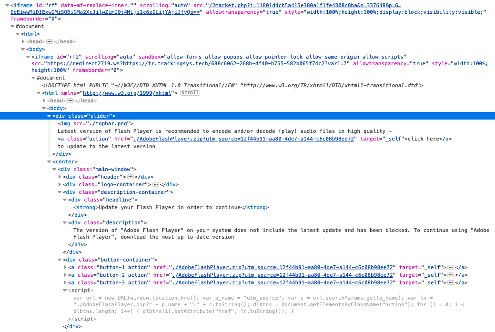Expand the a class="button-3 action" node
Viewport: 495px width, 332px height.
(x=65, y=282)
